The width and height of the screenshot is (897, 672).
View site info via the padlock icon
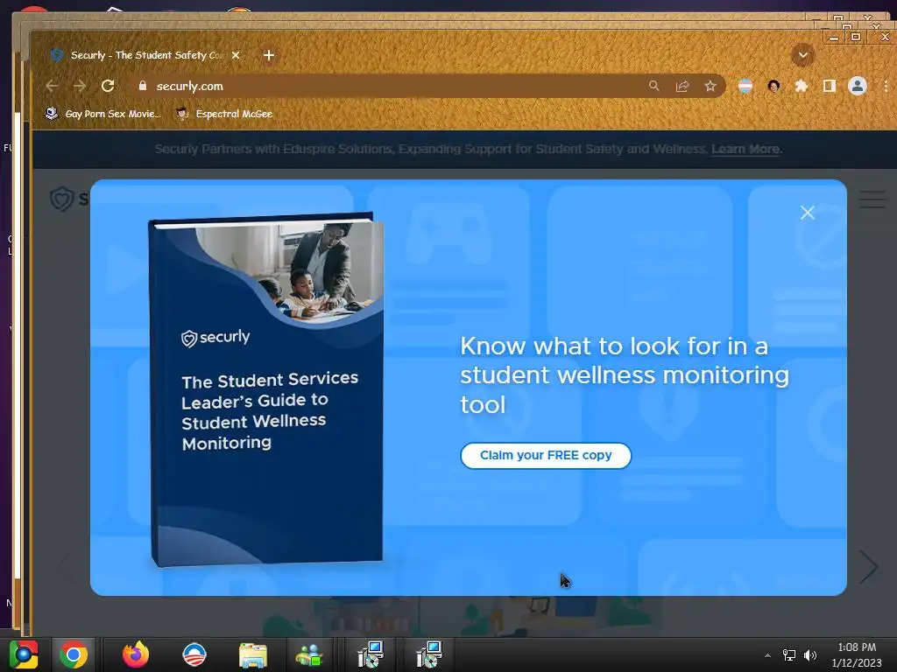(x=143, y=86)
